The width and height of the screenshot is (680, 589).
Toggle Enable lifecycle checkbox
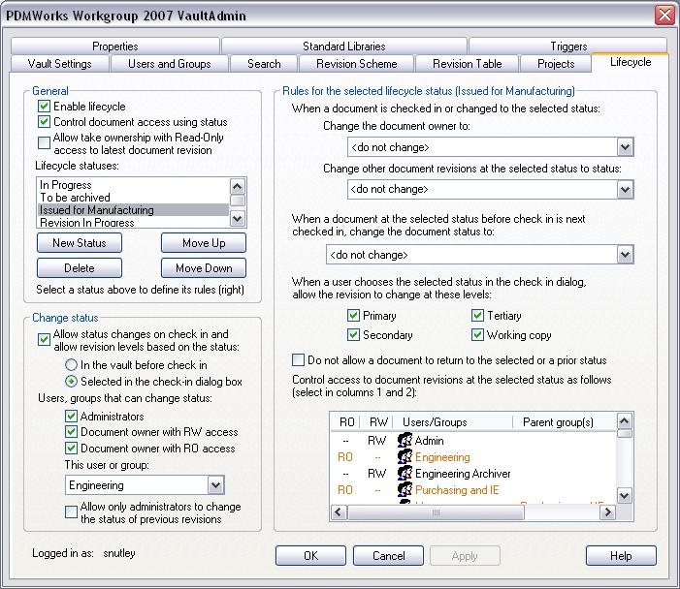(44, 107)
